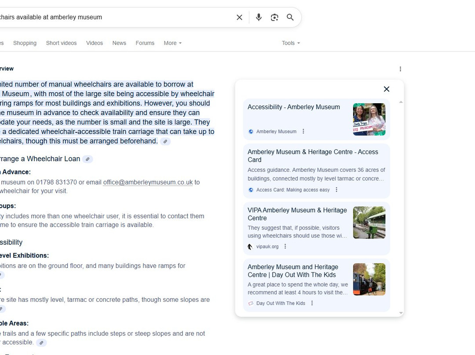Viewport: 475px width, 355px height.
Task: Click citation link icon after Wheelchair Loan heading
Action: click(88, 159)
